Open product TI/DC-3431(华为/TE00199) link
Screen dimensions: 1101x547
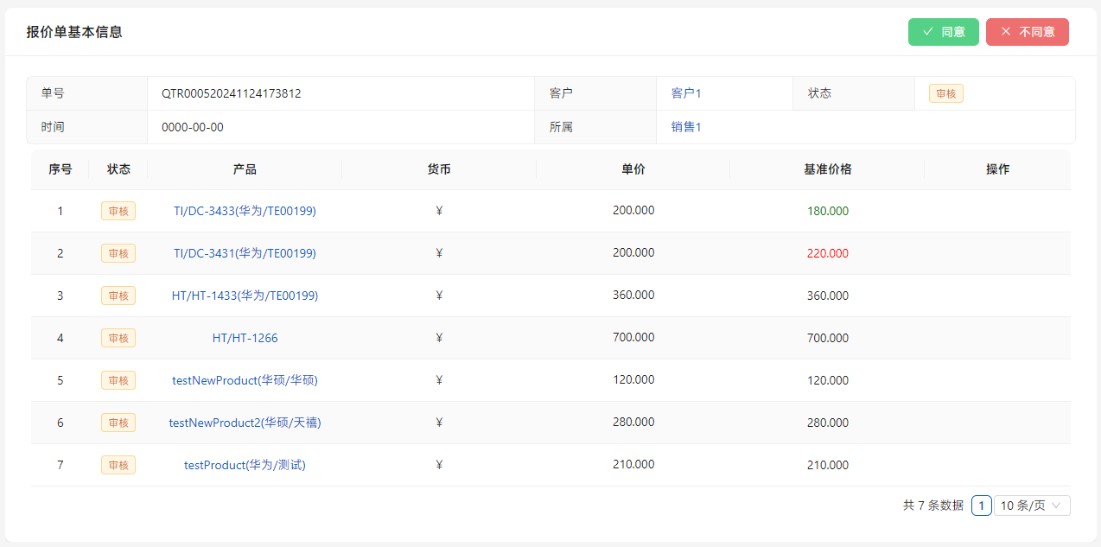point(245,253)
